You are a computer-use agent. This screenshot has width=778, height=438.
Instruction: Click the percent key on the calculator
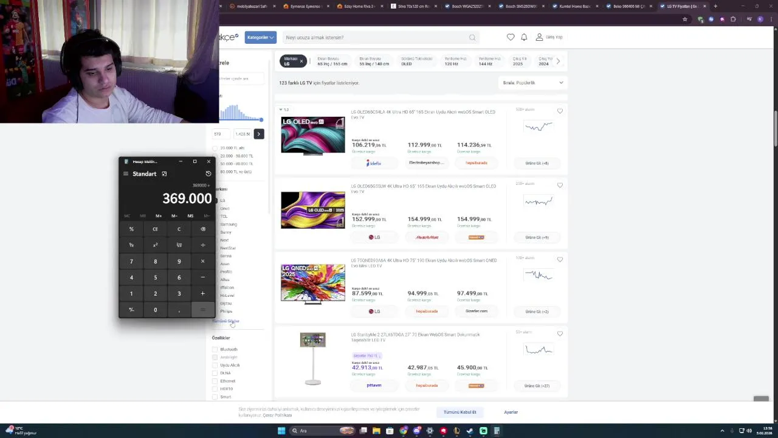[131, 229]
